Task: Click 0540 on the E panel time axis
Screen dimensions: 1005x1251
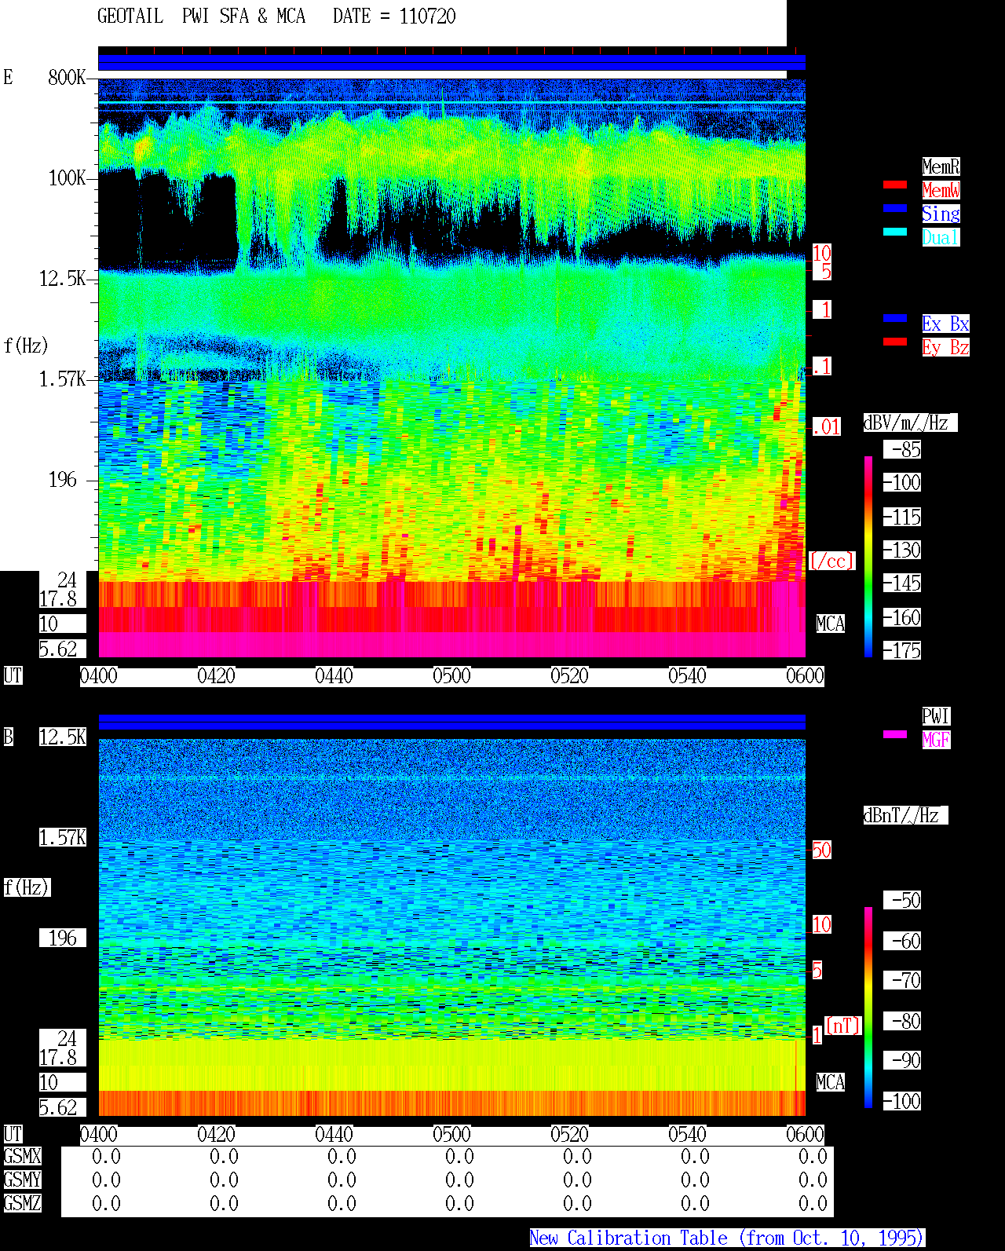Action: point(688,675)
